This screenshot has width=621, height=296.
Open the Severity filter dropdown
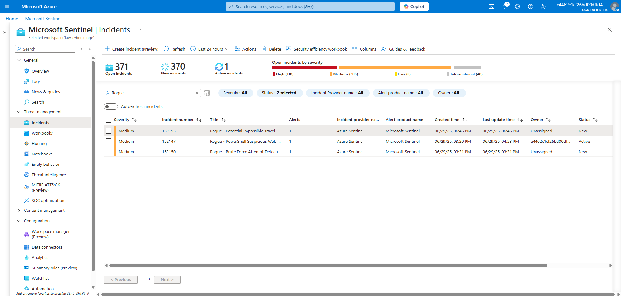tap(235, 93)
